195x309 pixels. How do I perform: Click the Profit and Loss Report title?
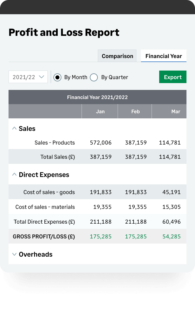64,32
